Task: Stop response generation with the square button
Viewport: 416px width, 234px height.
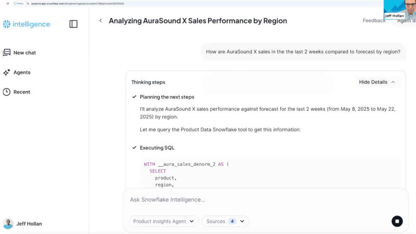Action: [397, 221]
